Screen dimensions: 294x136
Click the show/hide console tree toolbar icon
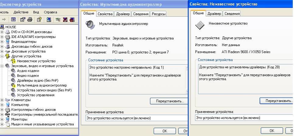pyautogui.click(x=13, y=19)
